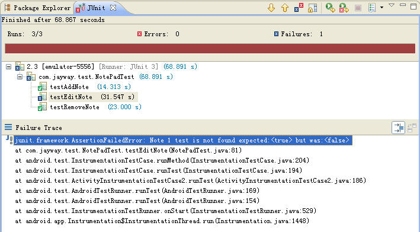Open the test run history
420x232 pixels.
point(372,8)
